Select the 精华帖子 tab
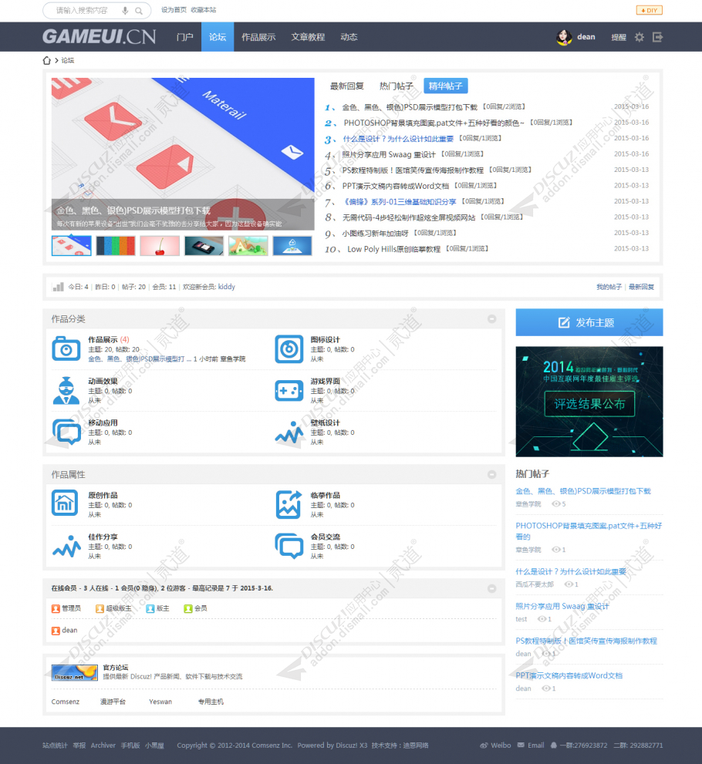This screenshot has height=764, width=702. tap(446, 86)
